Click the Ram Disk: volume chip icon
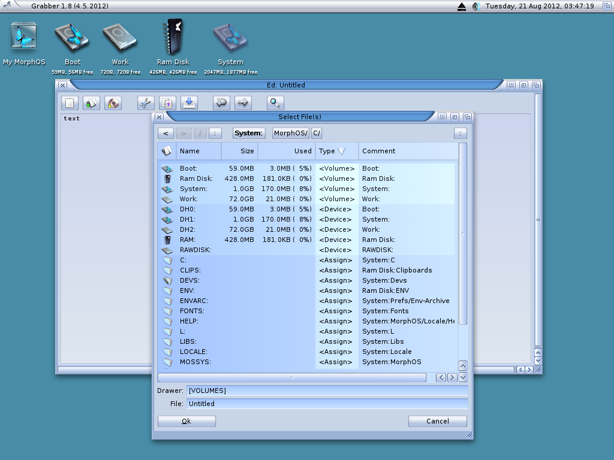Image resolution: width=614 pixels, height=460 pixels. point(167,178)
